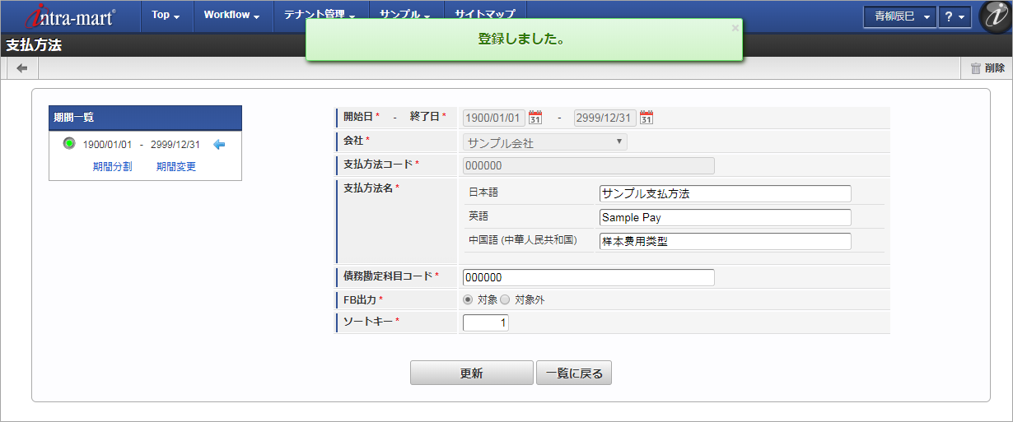Click the 期間一覧 panel header
This screenshot has width=1013, height=422.
(145, 118)
